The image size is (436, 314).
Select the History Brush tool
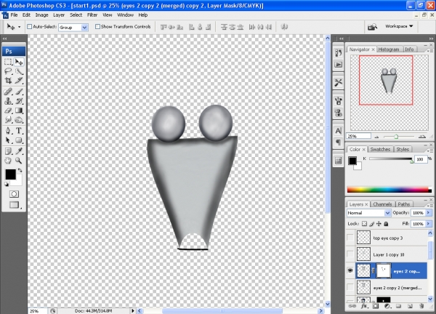coord(19,101)
